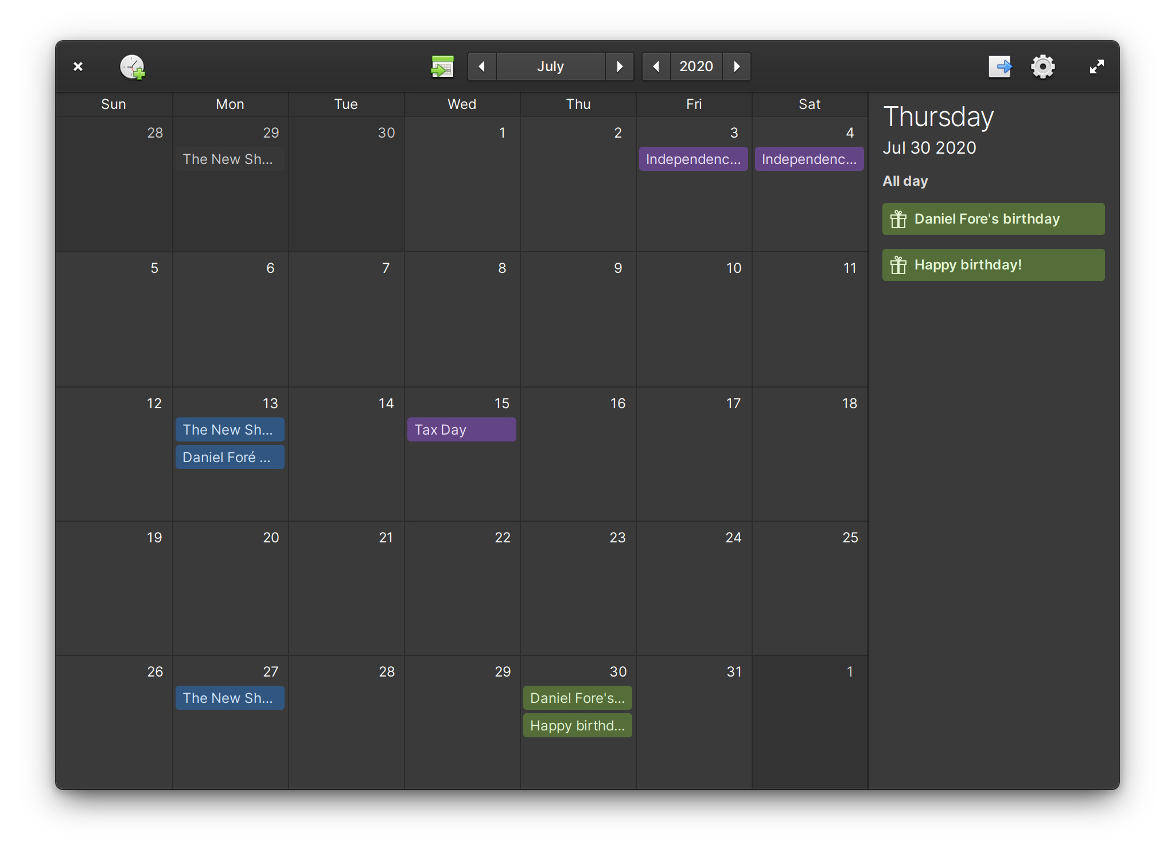Go to previous month arrow

coord(482,67)
